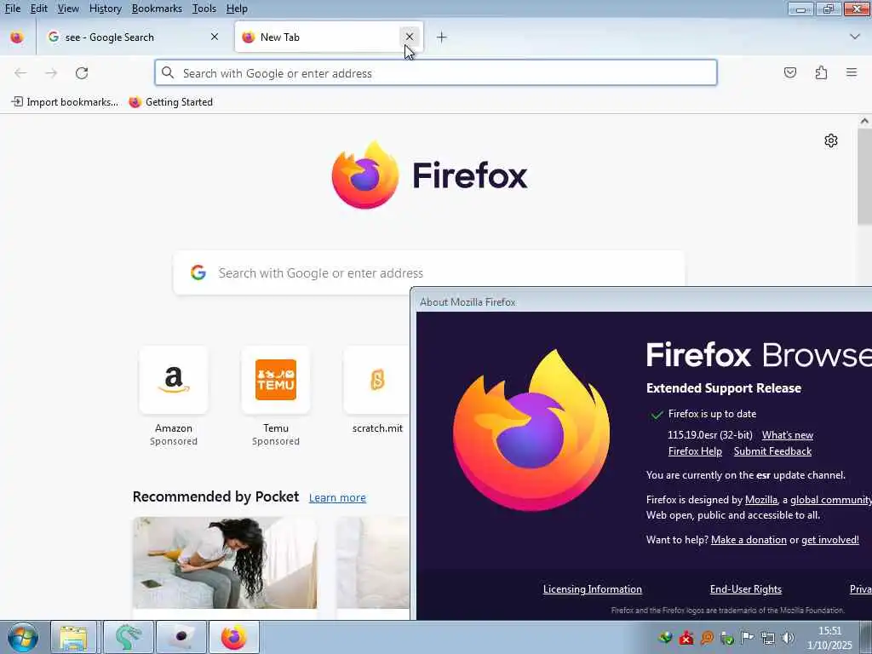Open Firefox Help link in About dialog

[x=695, y=451]
